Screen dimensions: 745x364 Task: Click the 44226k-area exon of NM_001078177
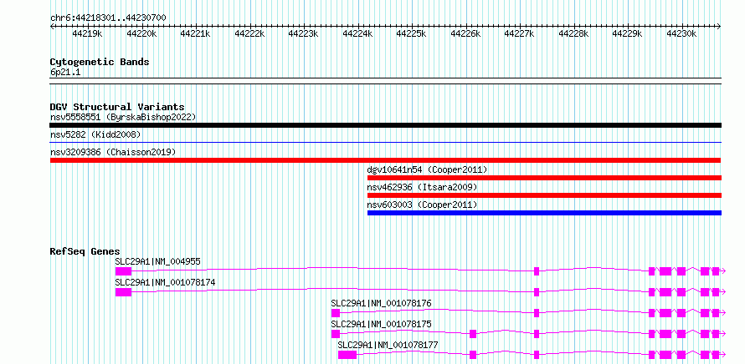click(x=473, y=355)
